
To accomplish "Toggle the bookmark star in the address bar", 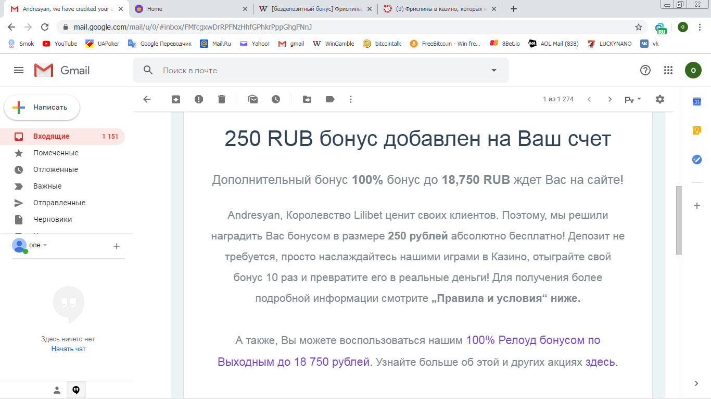I will point(639,26).
